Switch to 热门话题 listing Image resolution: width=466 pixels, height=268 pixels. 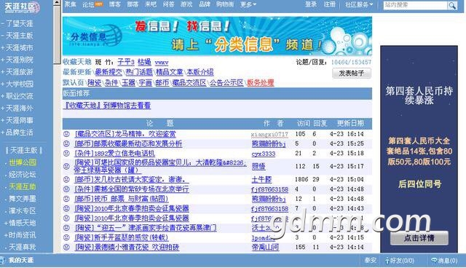139,72
